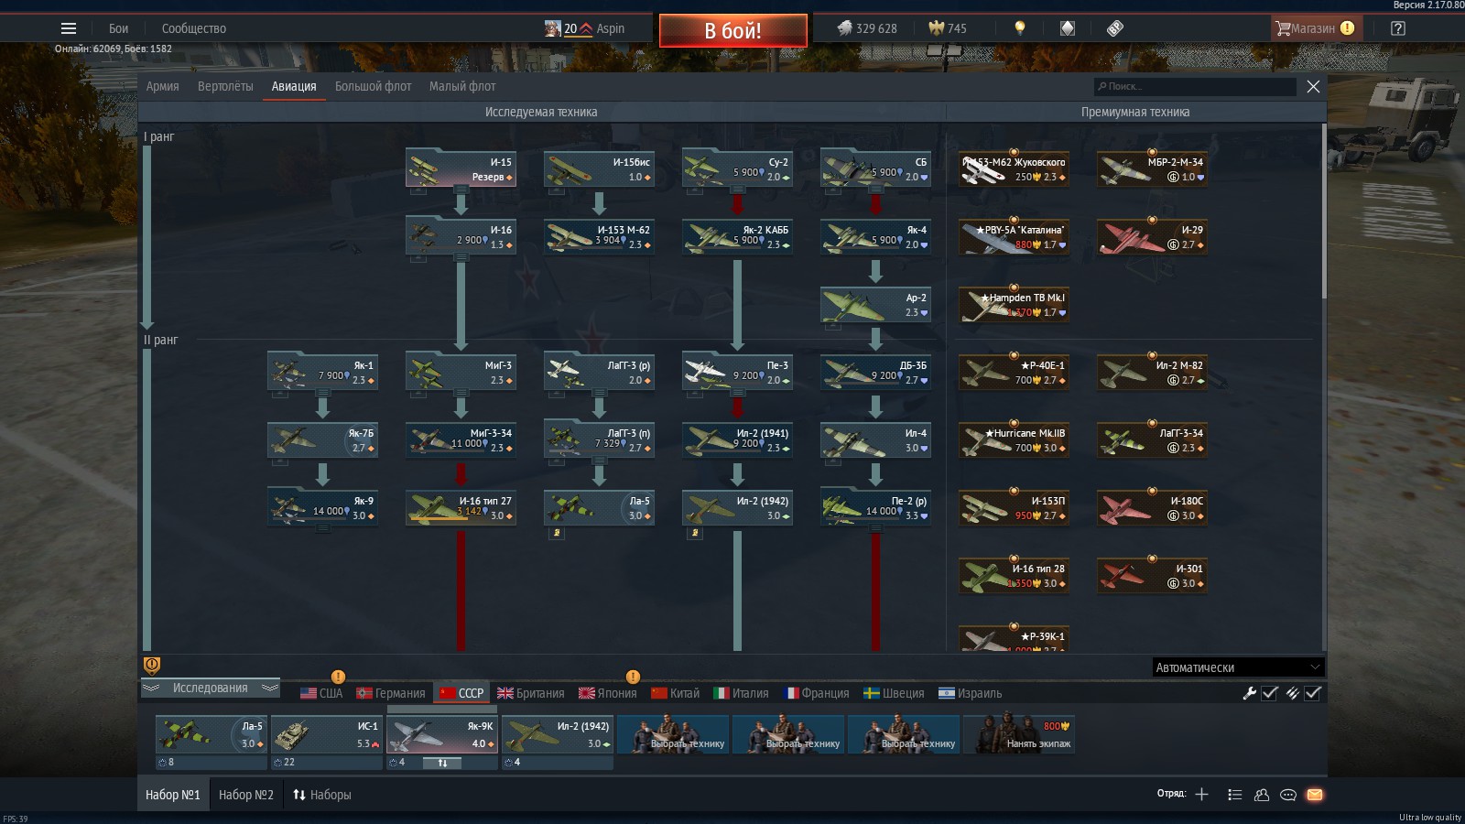Switch to the Малый флот tab
This screenshot has height=824, width=1465.
tap(462, 86)
